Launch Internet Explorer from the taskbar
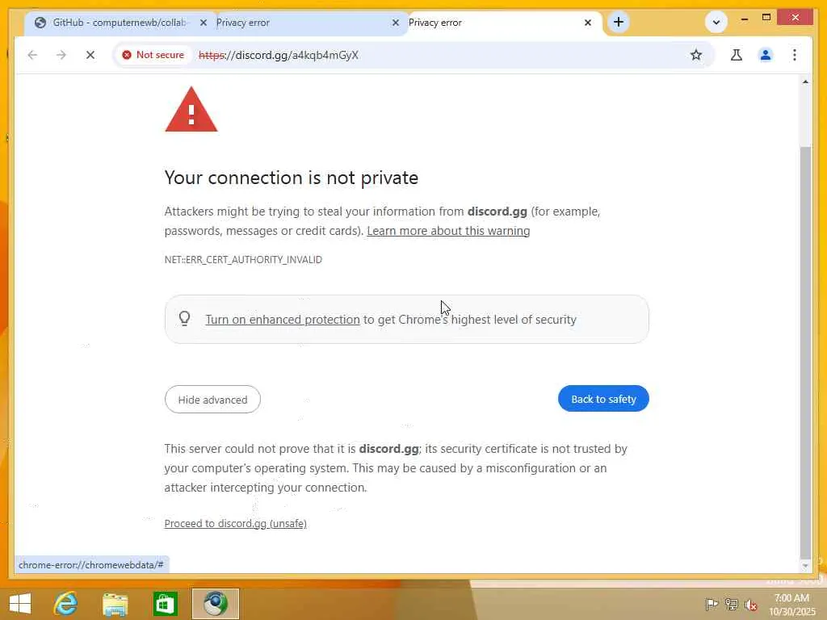Image resolution: width=827 pixels, height=620 pixels. pyautogui.click(x=66, y=604)
